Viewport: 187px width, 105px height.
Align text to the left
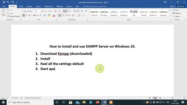click(x=60, y=15)
